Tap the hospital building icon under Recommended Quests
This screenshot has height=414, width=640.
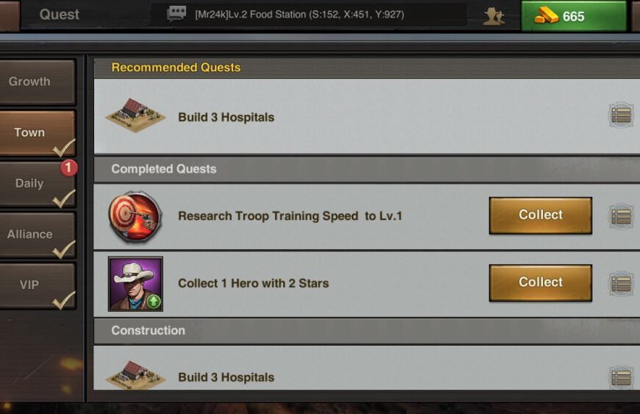pyautogui.click(x=135, y=115)
